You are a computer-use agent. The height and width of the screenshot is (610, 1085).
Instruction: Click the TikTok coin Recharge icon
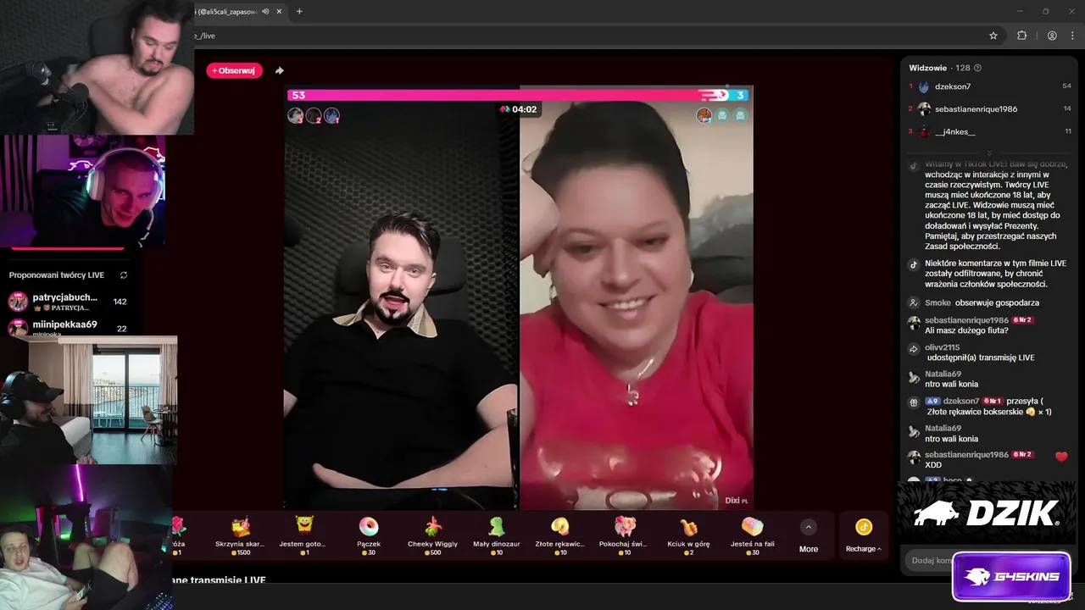[x=863, y=527]
